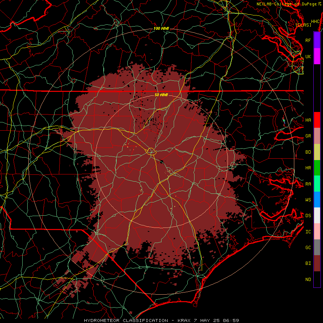The width and height of the screenshot is (323, 323).
Task: Click the BI legend label
Action: [308, 263]
